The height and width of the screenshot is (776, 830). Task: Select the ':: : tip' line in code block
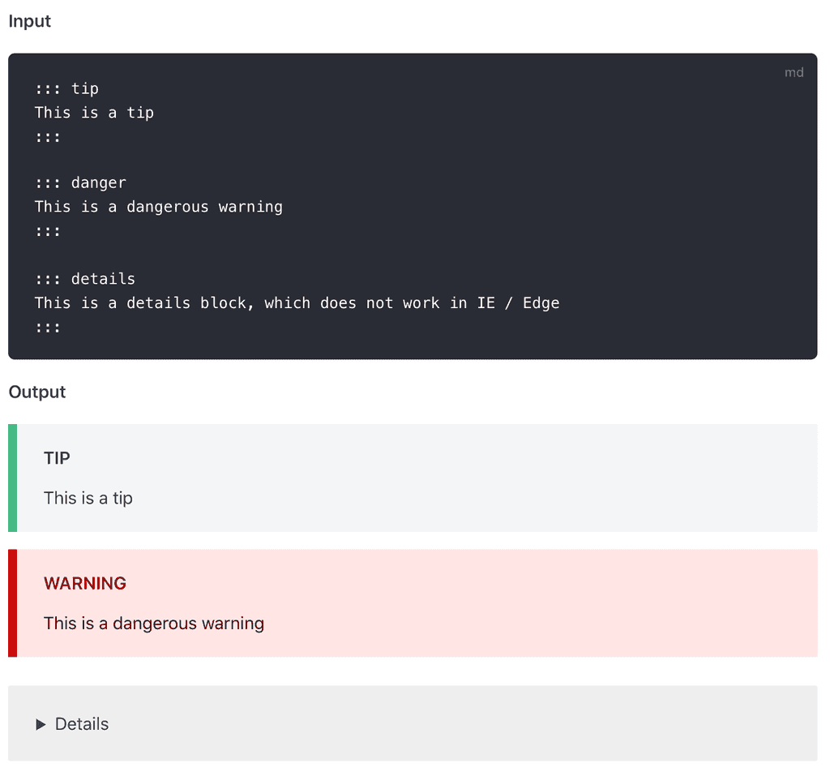(66, 88)
